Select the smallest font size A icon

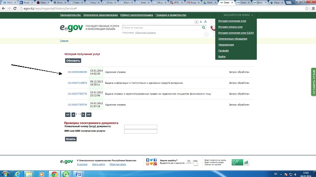[196, 22]
